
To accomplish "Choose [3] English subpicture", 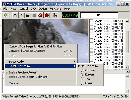I will (87, 83).
